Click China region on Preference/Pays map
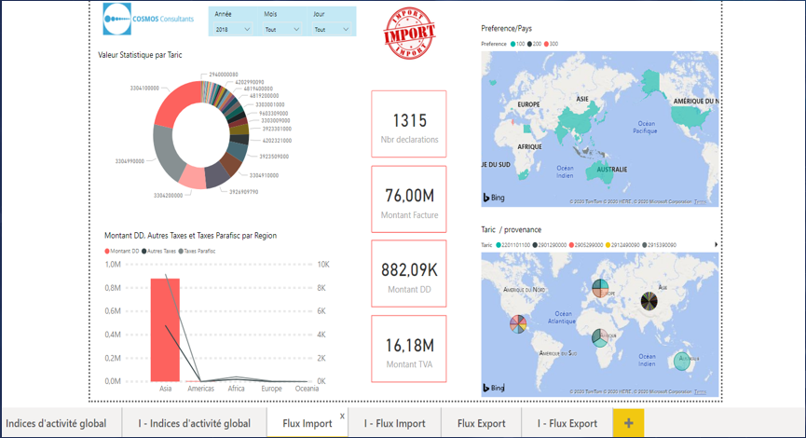This screenshot has height=438, width=806. point(579,119)
